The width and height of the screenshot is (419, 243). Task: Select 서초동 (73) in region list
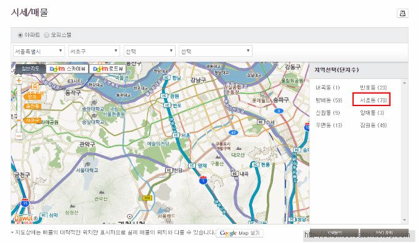373,101
